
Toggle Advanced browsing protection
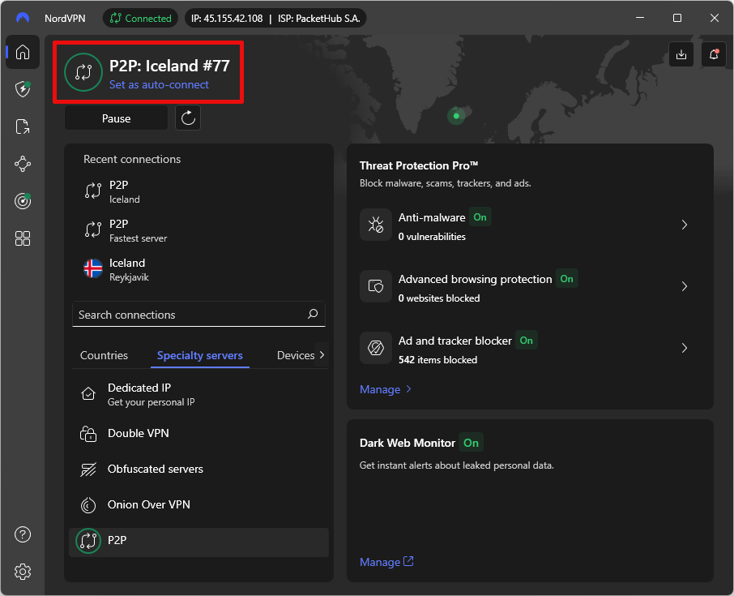tap(566, 279)
